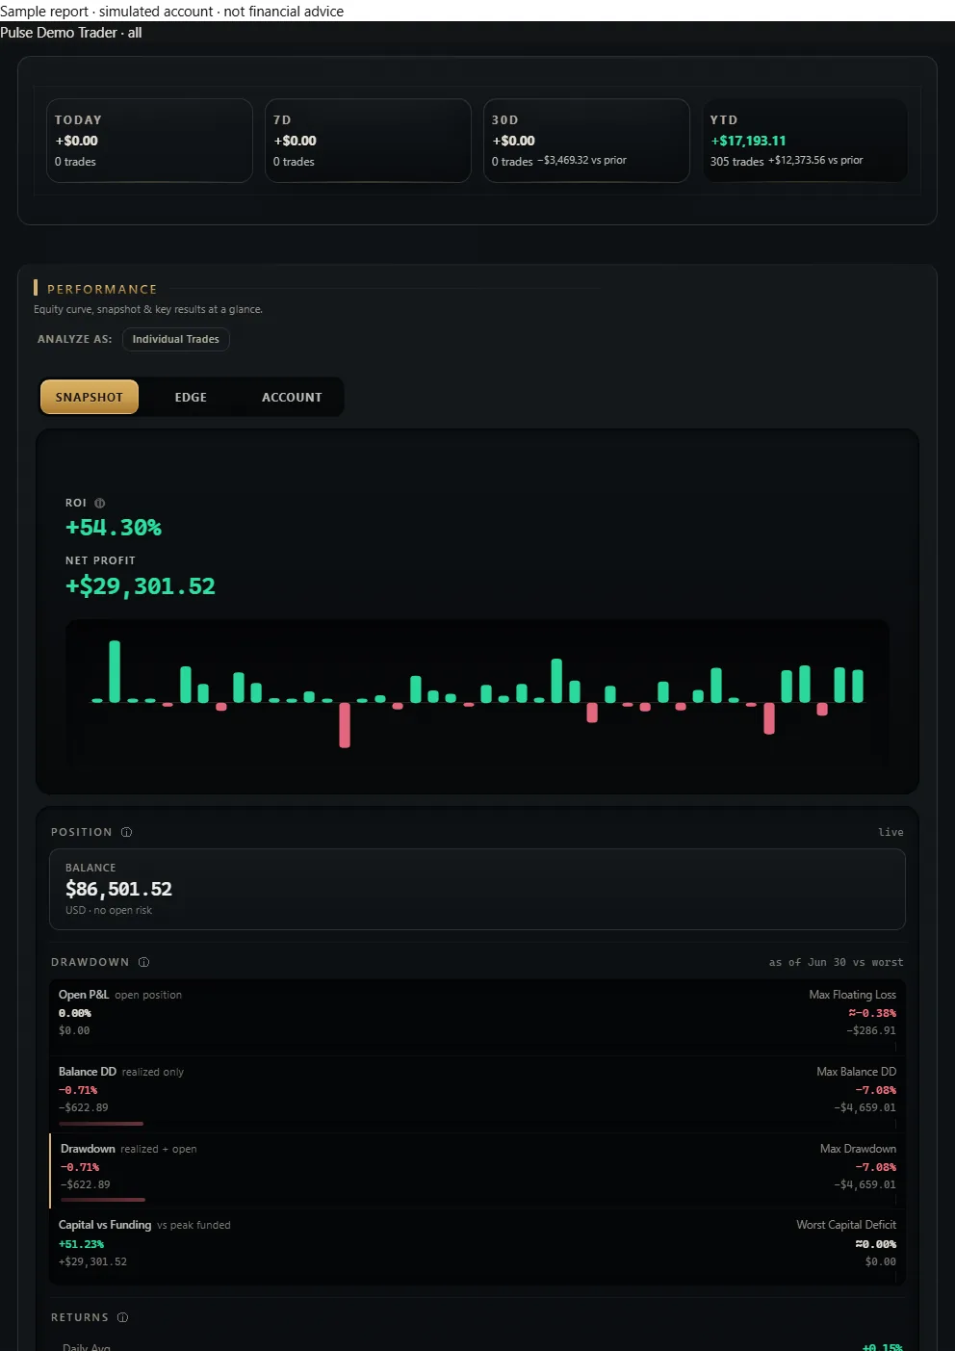
Task: Click 'USD · no open risk' text
Action: 109,910
